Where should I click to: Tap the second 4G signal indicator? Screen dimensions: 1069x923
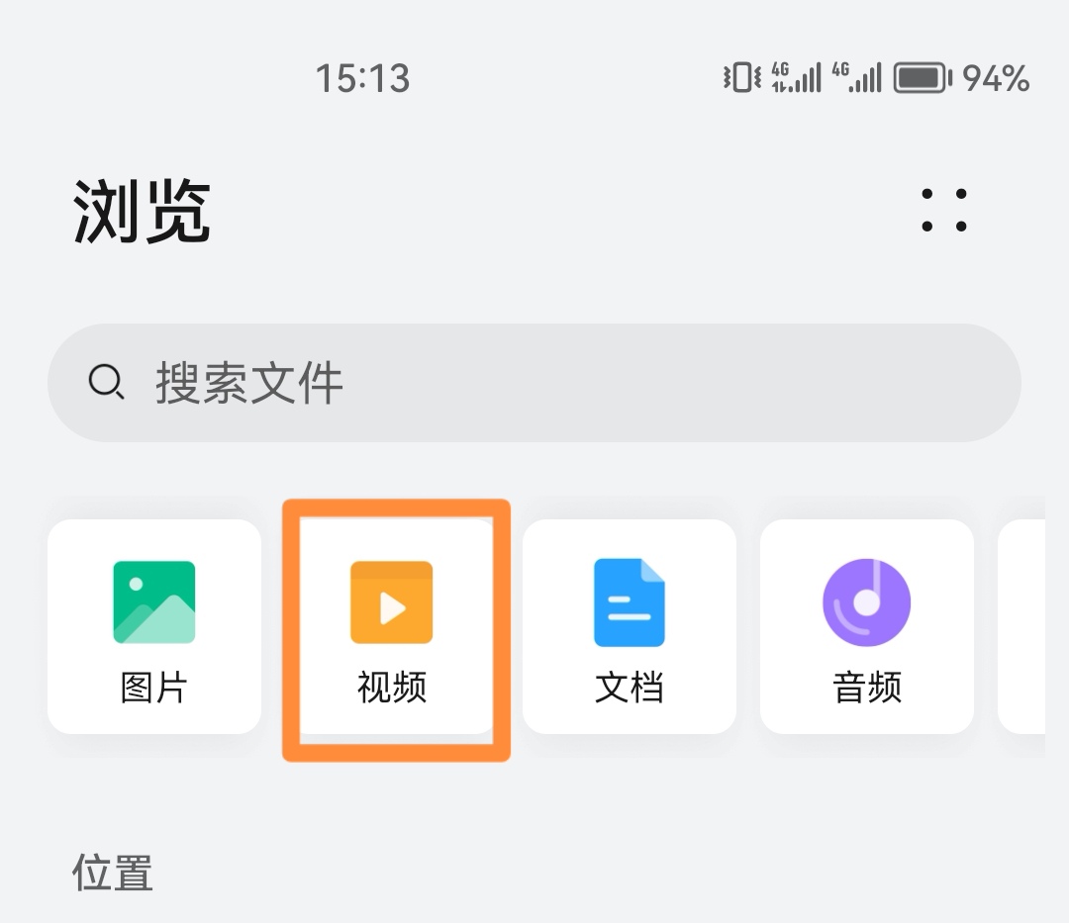point(857,78)
